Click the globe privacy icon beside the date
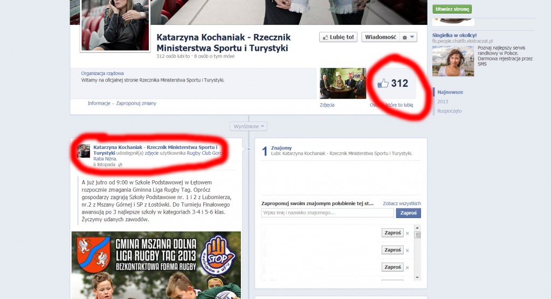Viewport: 552px width, 299px height. (x=120, y=165)
